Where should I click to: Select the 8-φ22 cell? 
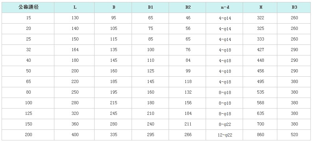[x=225, y=124]
